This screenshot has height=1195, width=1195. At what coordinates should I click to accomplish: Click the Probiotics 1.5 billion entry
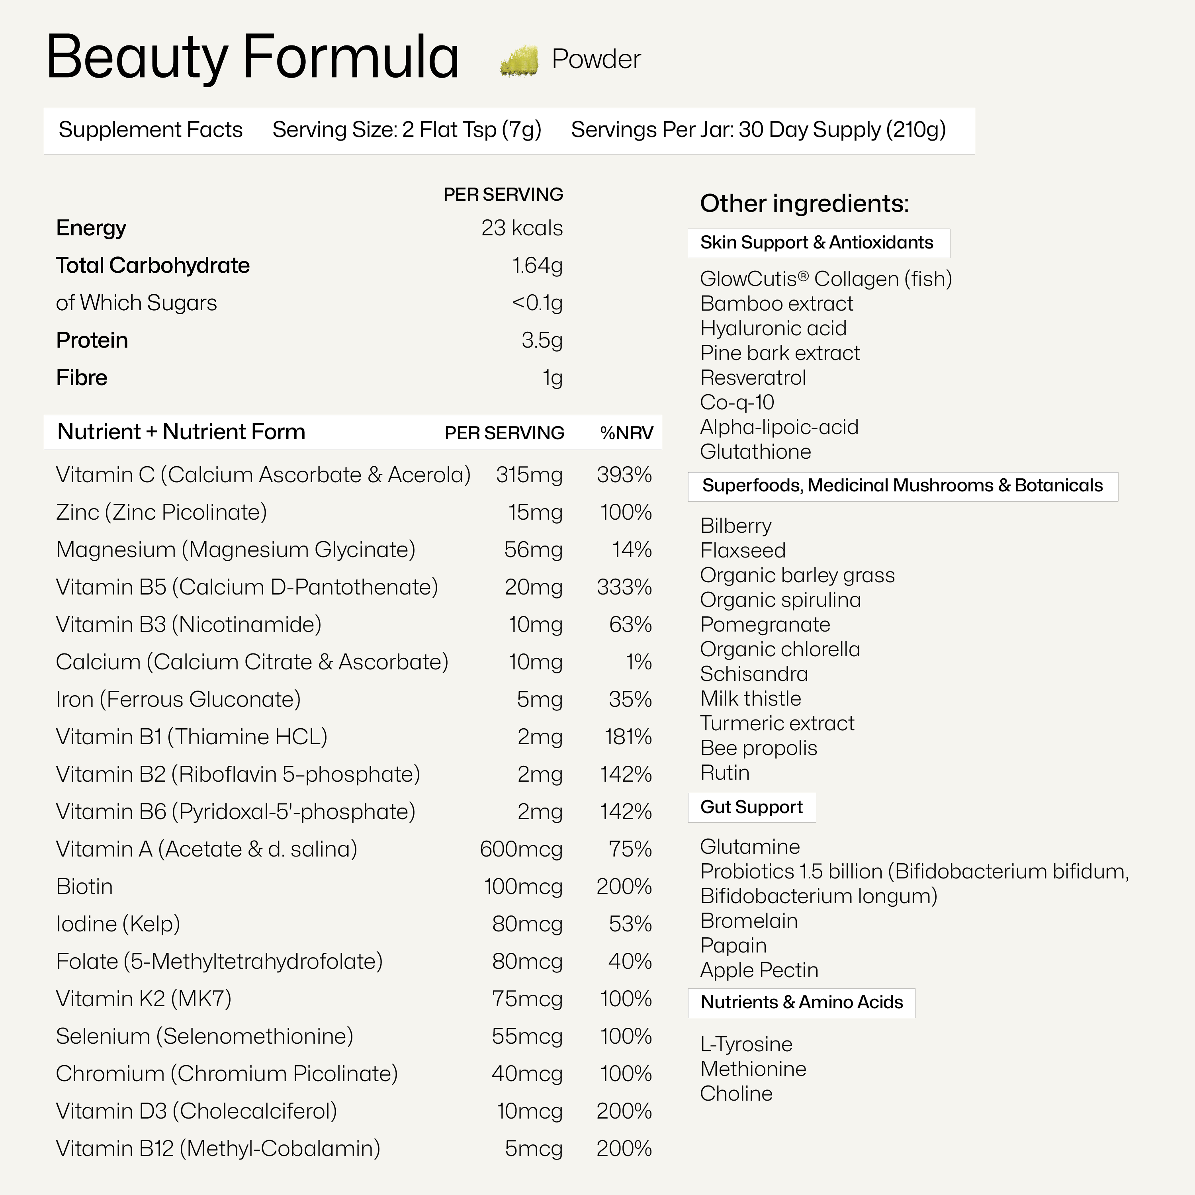913,872
